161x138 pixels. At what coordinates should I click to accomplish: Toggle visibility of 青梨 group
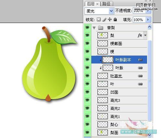(87, 28)
